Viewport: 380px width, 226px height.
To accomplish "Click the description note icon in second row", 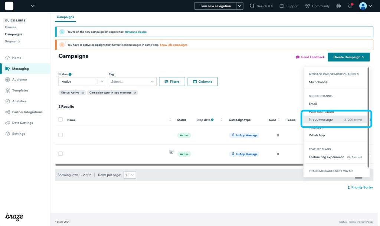I will (x=171, y=152).
